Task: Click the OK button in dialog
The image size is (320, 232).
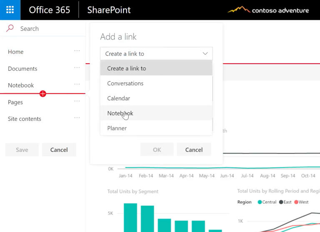Action: (x=157, y=150)
